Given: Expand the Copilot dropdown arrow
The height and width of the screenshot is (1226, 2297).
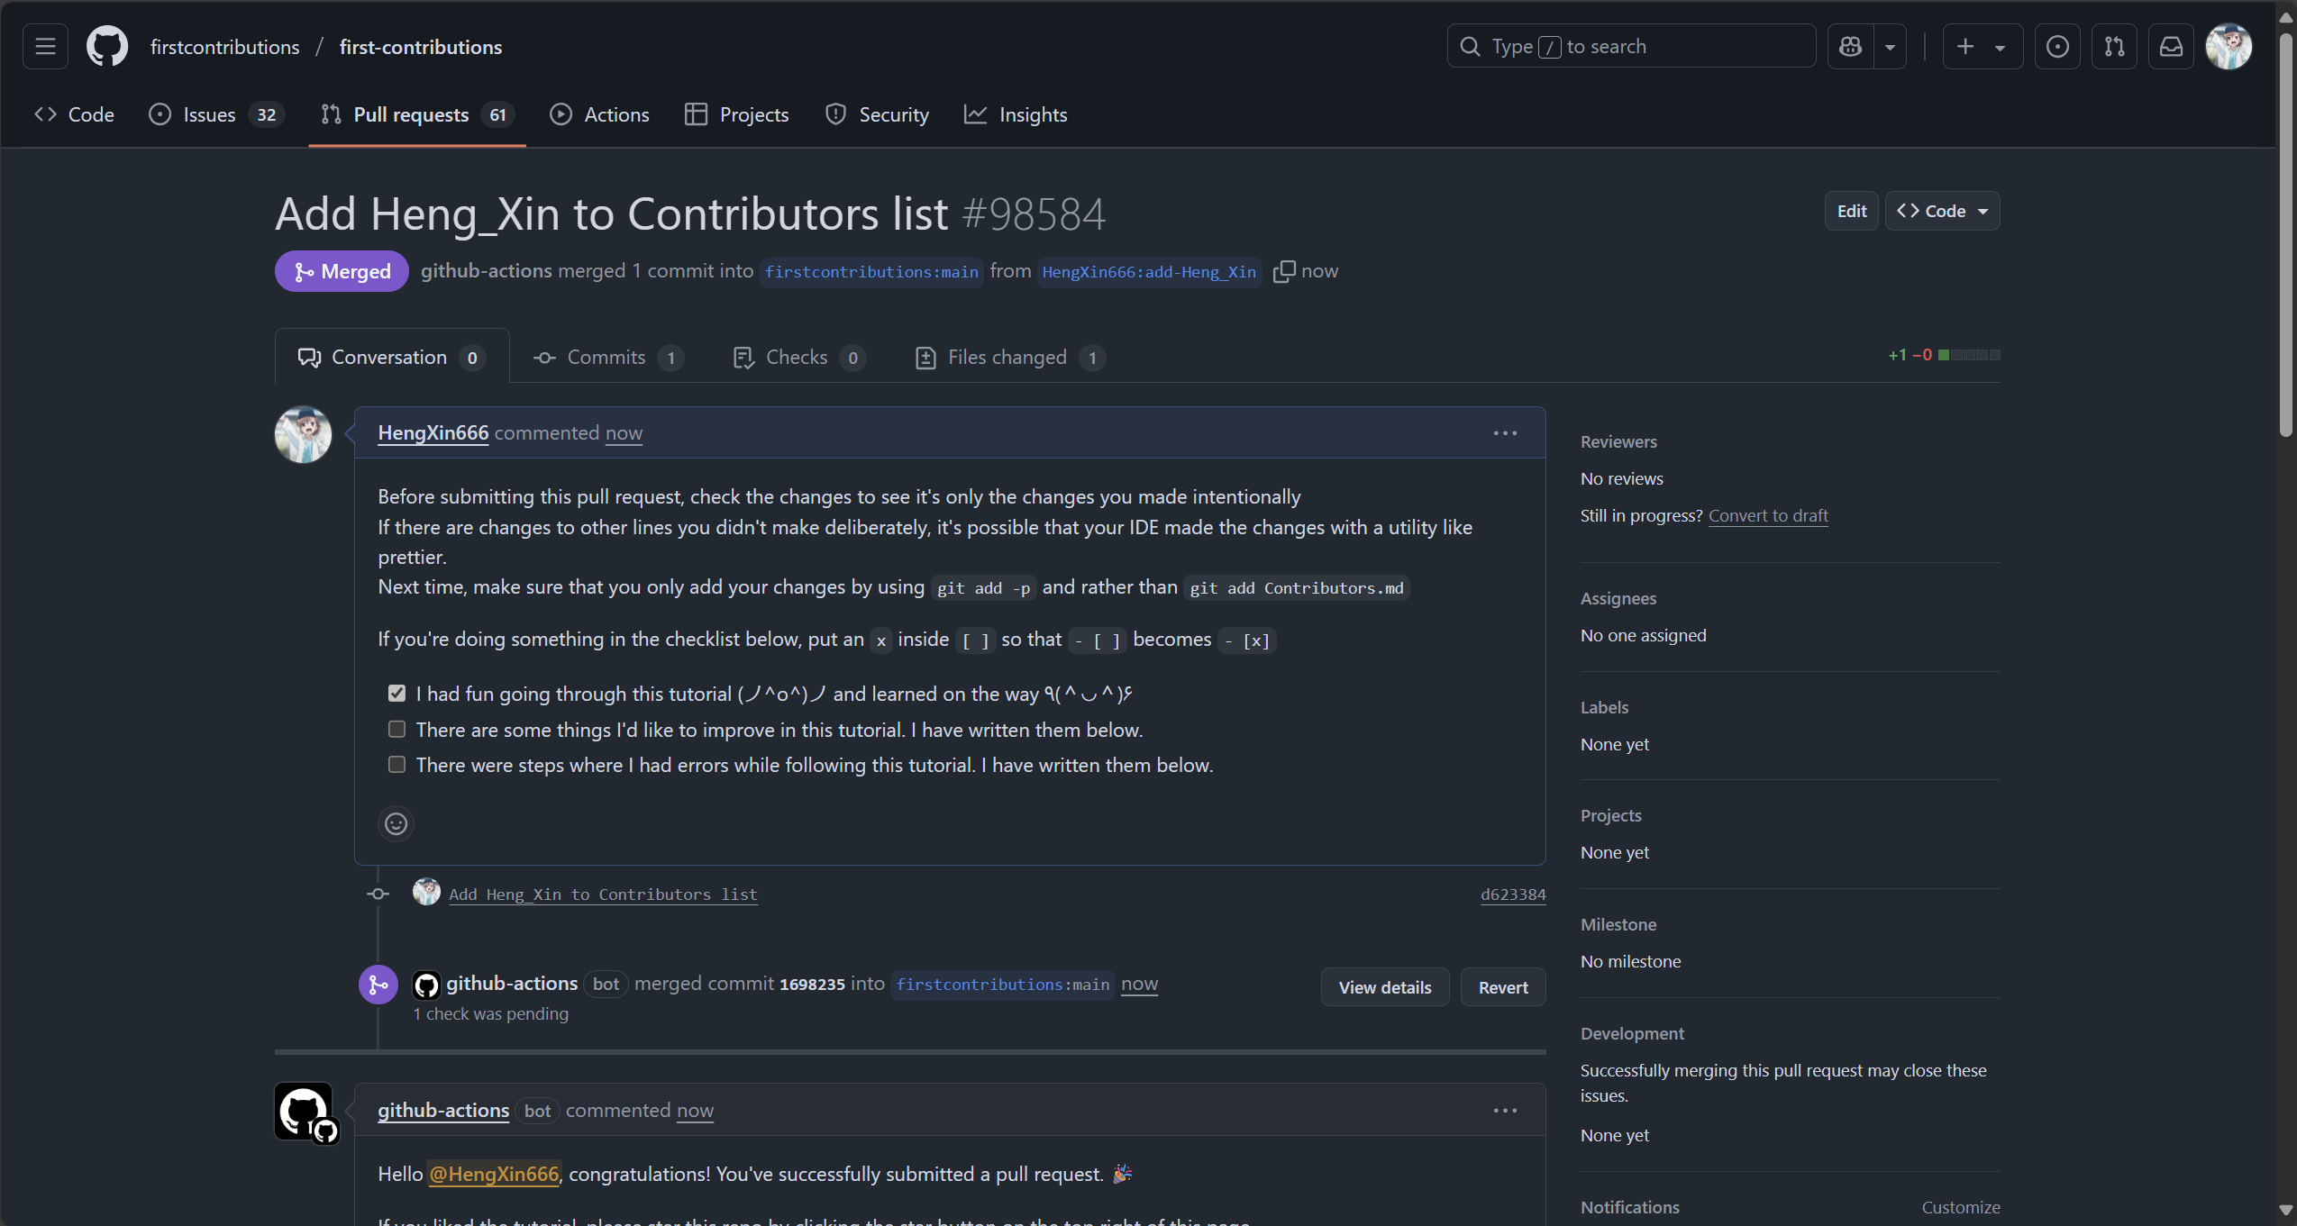Looking at the screenshot, I should click(1890, 46).
